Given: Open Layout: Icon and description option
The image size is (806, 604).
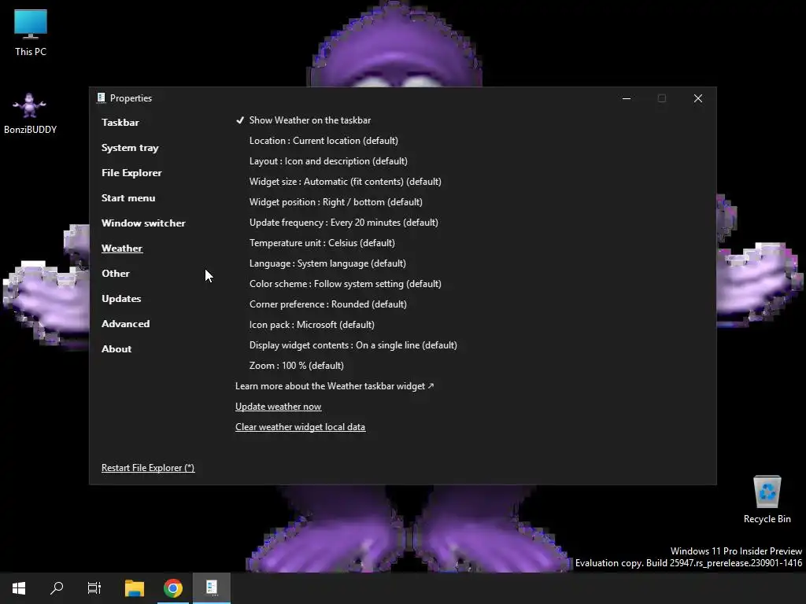Looking at the screenshot, I should 328,161.
